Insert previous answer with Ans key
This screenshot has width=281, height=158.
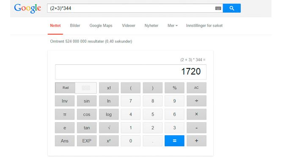[x=65, y=141]
